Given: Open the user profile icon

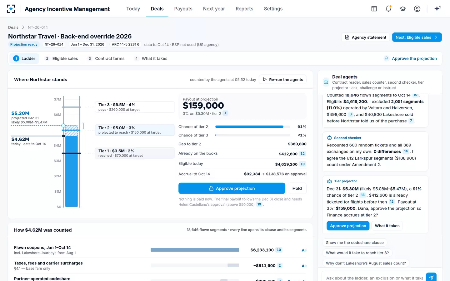Looking at the screenshot, I should click(x=417, y=9).
